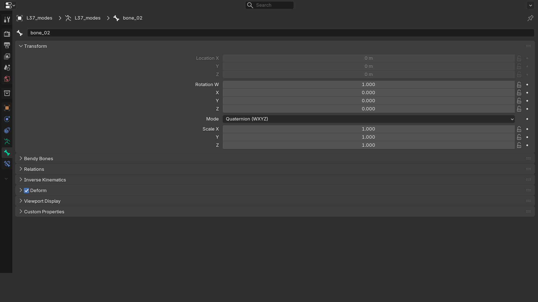
Task: Open the Object properties tab
Action: point(7,108)
